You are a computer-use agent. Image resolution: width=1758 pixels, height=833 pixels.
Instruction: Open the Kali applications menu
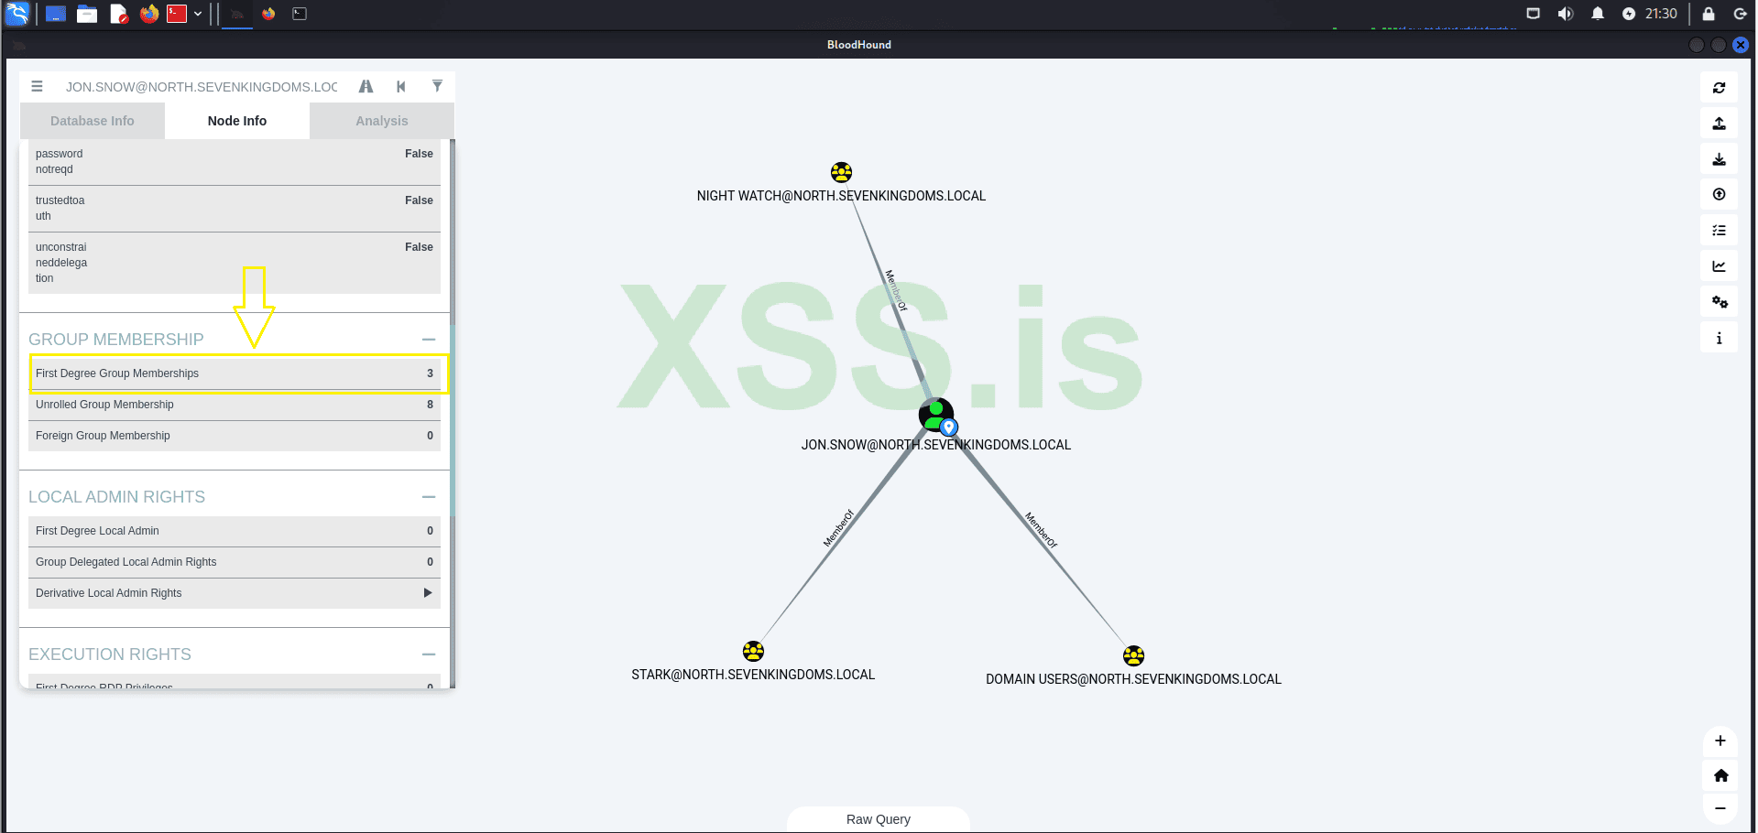point(17,14)
